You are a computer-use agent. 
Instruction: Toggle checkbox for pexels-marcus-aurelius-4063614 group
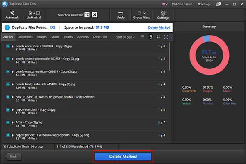8,72
